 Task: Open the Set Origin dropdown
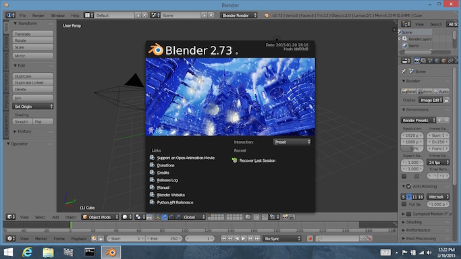tap(33, 107)
